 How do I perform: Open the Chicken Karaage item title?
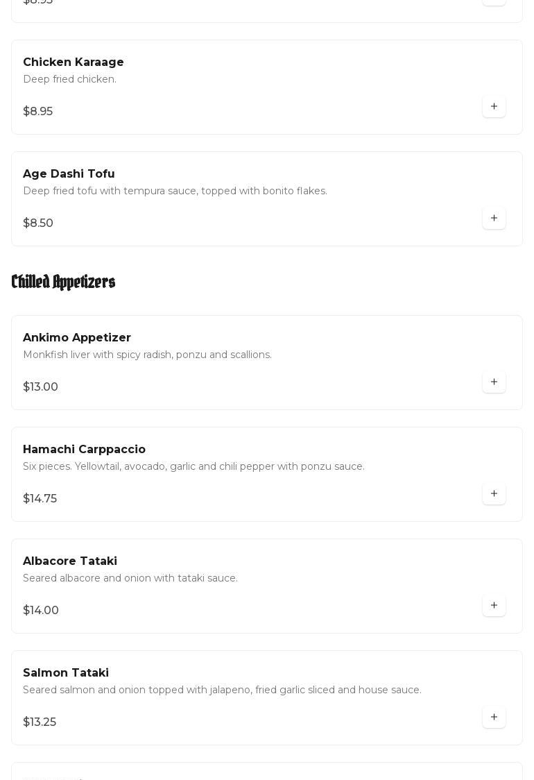point(74,62)
